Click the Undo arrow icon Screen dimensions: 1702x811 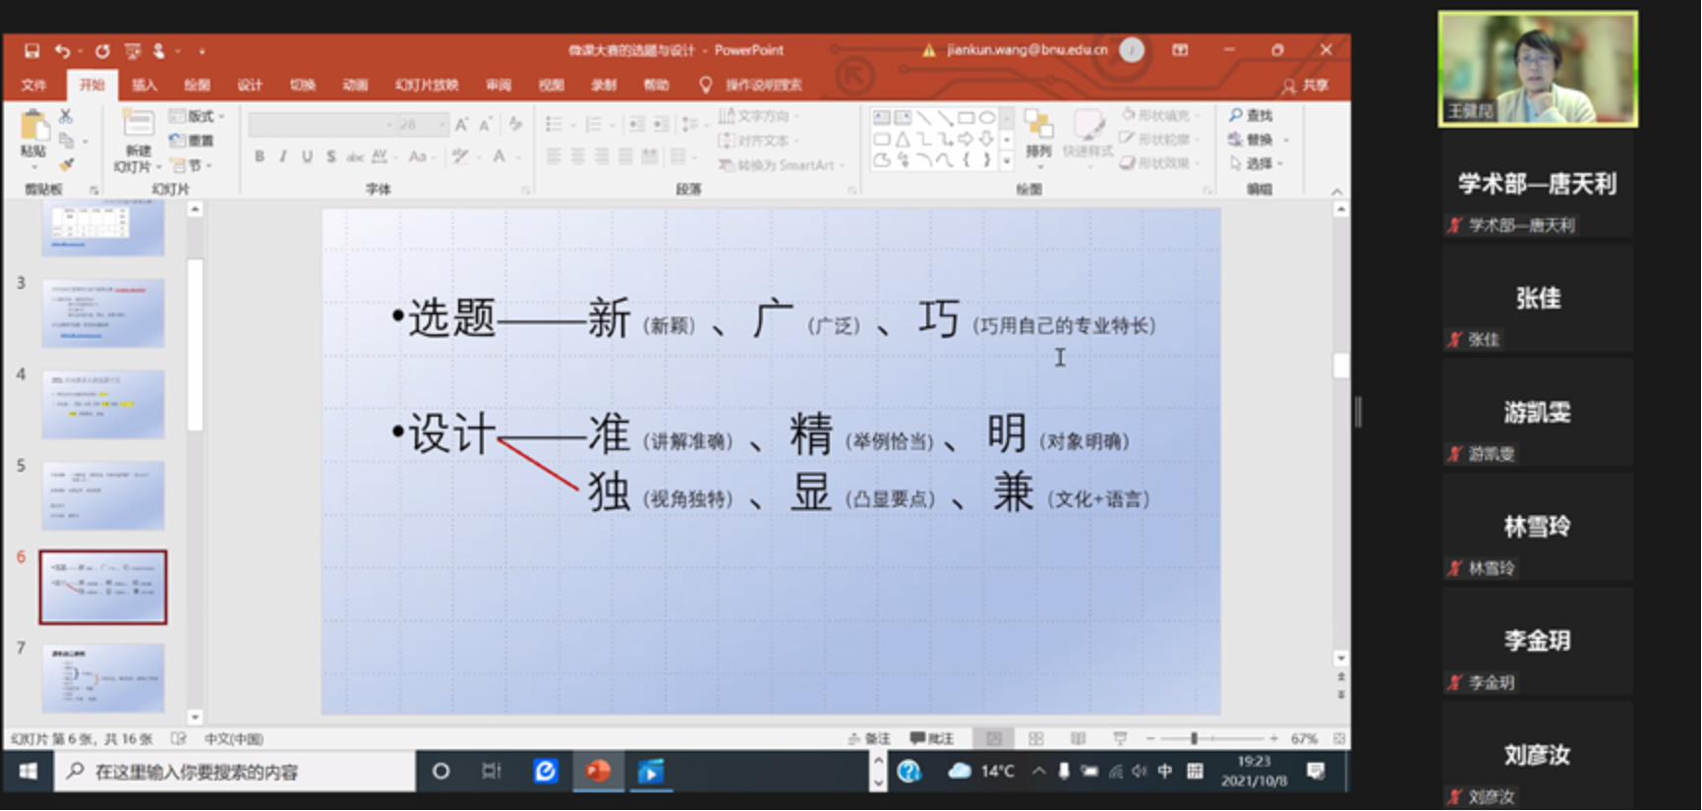pos(62,50)
